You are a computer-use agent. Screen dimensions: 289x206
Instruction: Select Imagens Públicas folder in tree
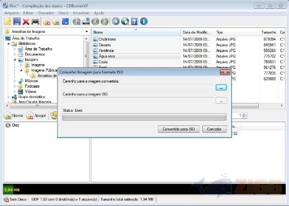[x=44, y=70]
